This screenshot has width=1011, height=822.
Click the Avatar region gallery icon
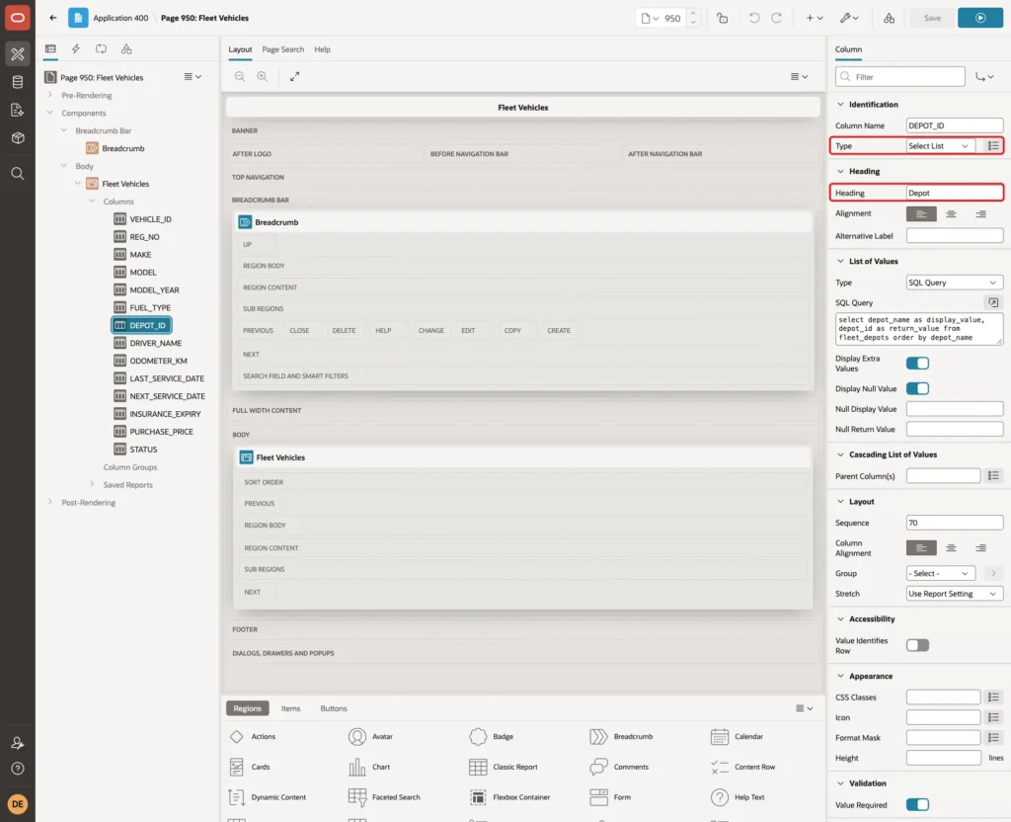click(x=357, y=737)
